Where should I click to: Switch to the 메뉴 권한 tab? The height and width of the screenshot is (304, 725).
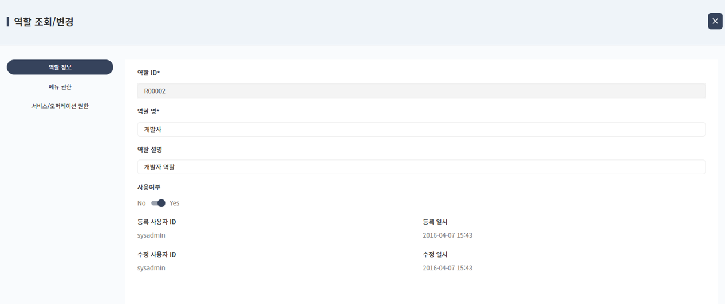pyautogui.click(x=60, y=87)
